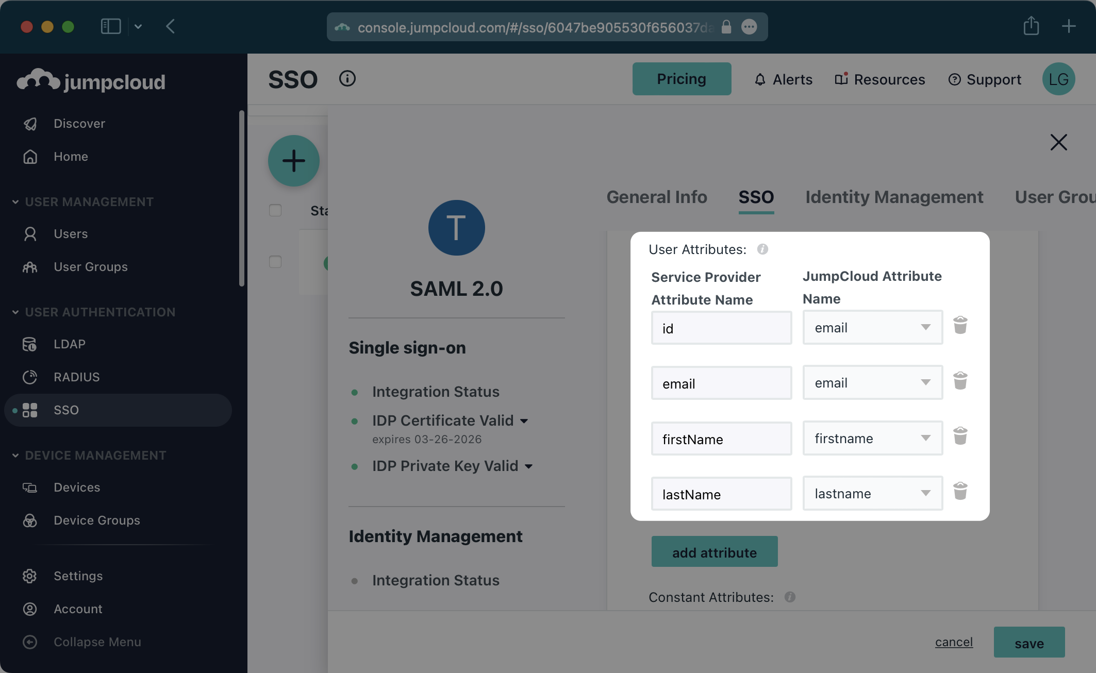This screenshot has width=1096, height=673.
Task: Click the User Groups icon
Action: click(29, 266)
